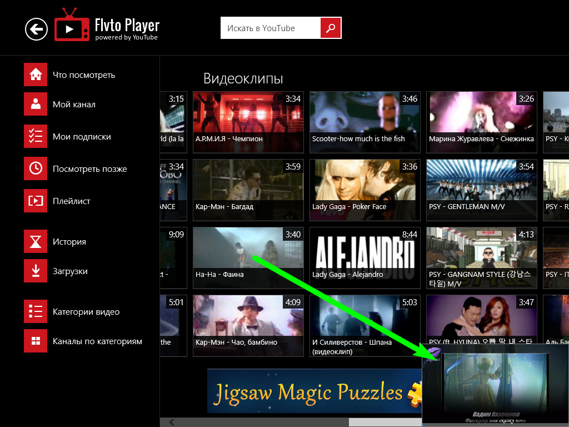Play the PSY - GENTLEMAN M/V video
Image resolution: width=569 pixels, height=427 pixels.
(x=482, y=190)
